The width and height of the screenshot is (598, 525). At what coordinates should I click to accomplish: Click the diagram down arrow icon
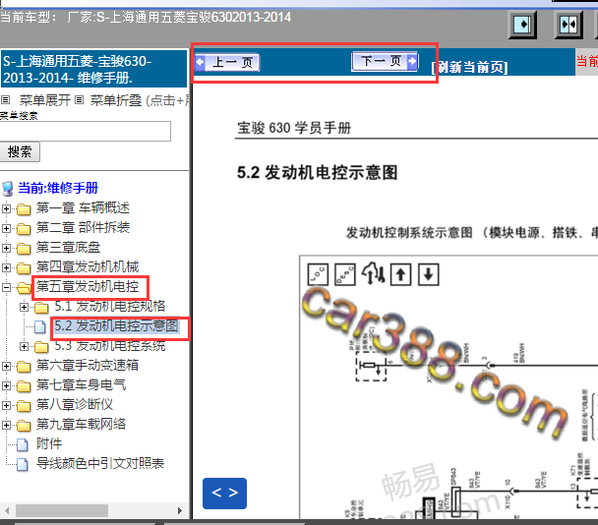point(428,274)
